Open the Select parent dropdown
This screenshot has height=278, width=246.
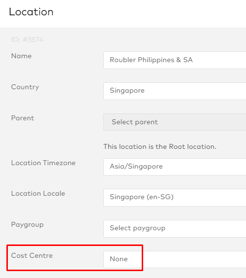coord(175,122)
